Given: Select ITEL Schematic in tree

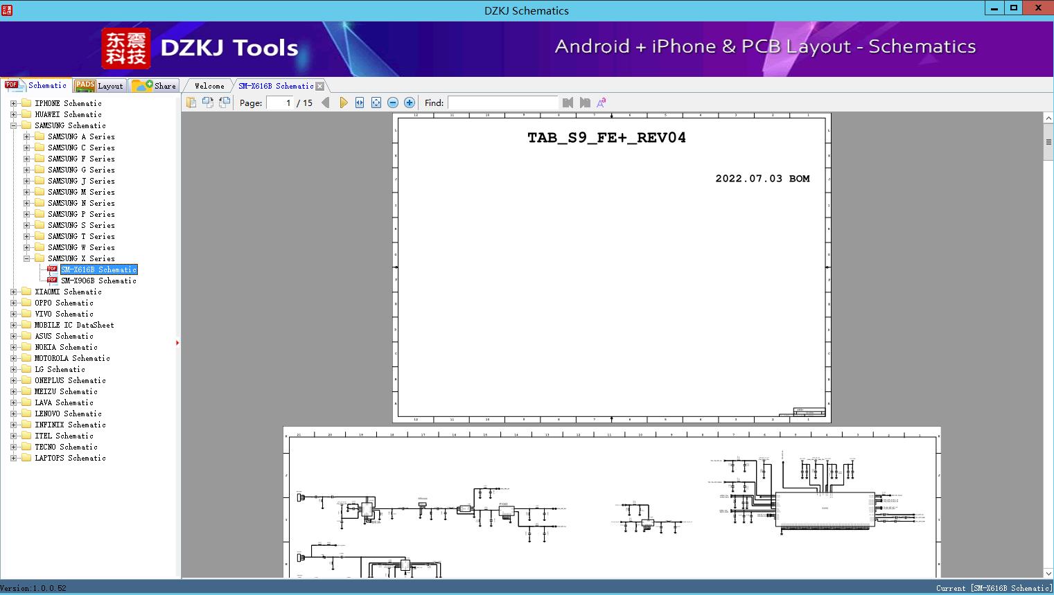Looking at the screenshot, I should click(64, 436).
